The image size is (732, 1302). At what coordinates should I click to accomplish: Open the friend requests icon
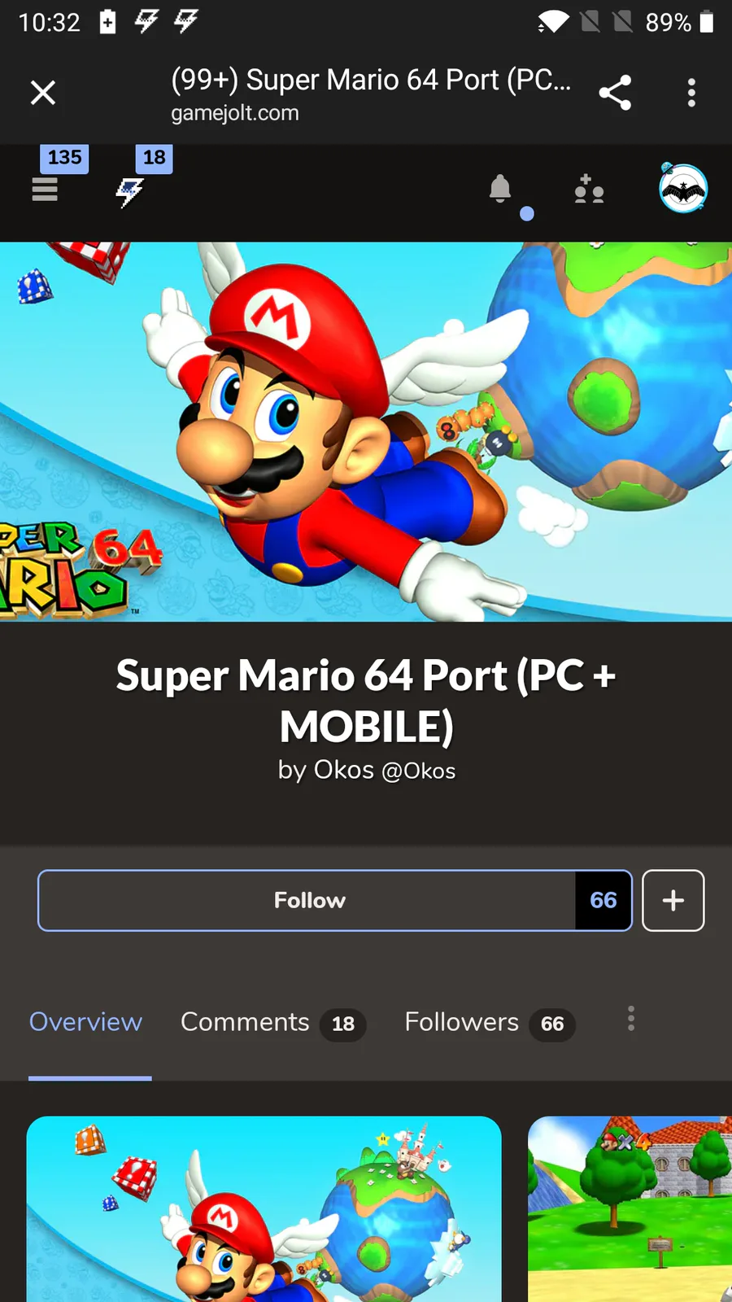pyautogui.click(x=589, y=189)
